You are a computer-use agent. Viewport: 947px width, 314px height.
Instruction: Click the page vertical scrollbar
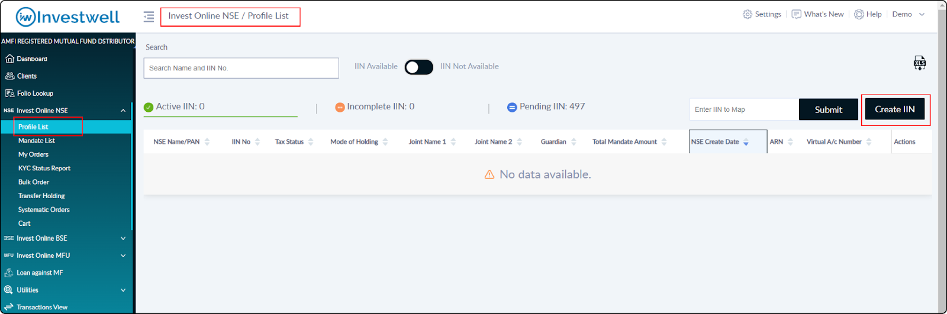click(942, 157)
